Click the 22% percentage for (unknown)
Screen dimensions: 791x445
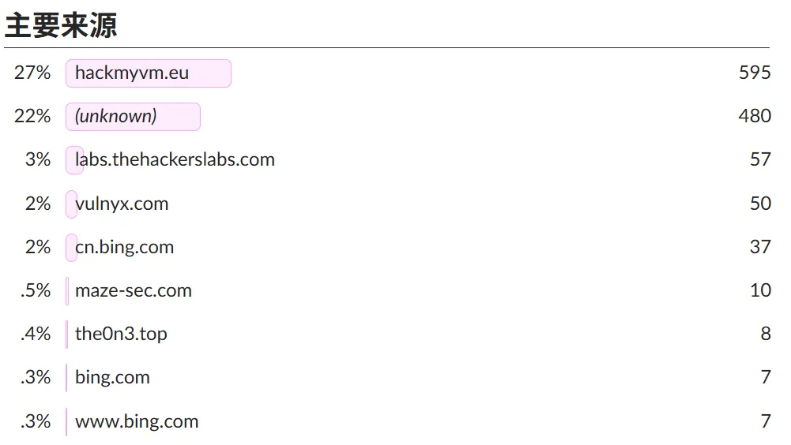click(32, 117)
